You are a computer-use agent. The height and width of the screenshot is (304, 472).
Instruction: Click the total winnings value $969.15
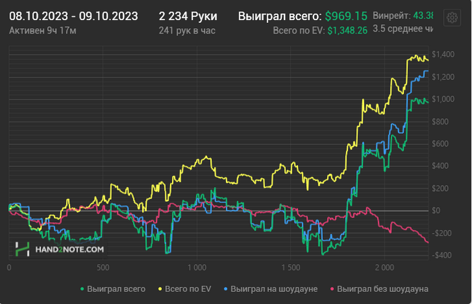346,16
